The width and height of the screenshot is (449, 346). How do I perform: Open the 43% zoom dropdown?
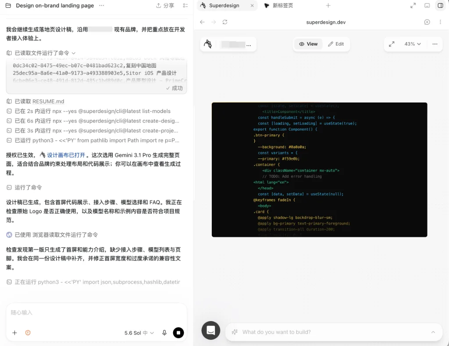pyautogui.click(x=412, y=44)
